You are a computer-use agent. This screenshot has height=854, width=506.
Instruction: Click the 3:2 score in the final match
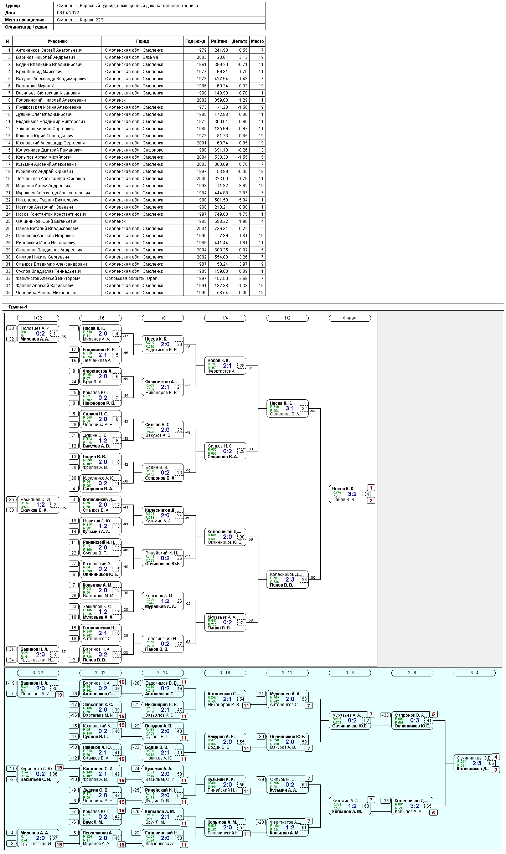352,494
